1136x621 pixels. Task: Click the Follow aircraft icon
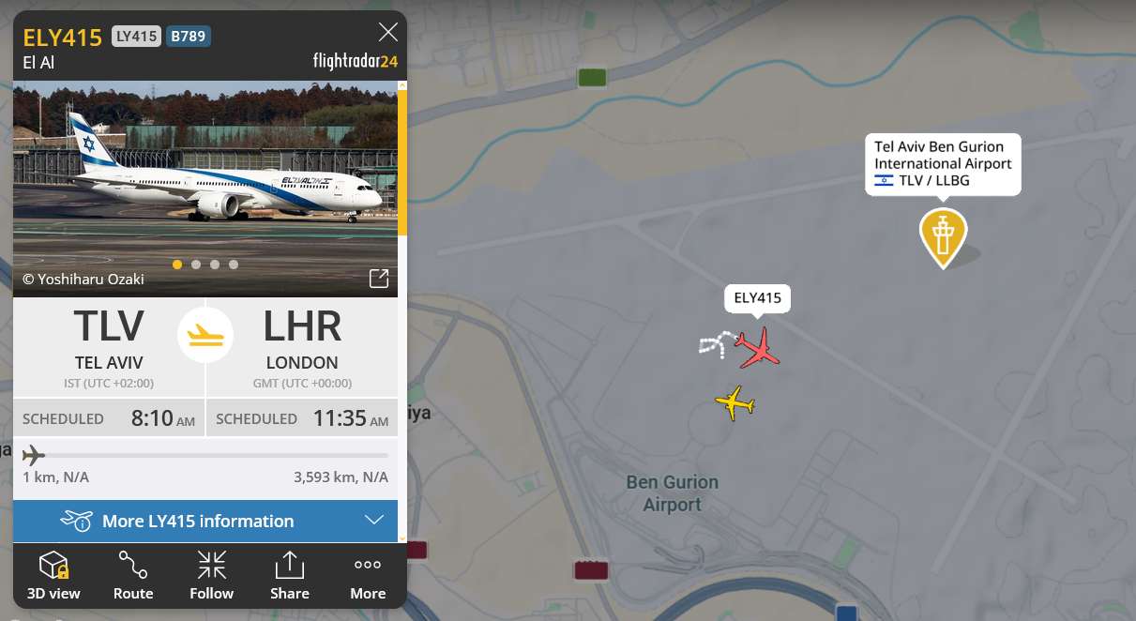[212, 575]
